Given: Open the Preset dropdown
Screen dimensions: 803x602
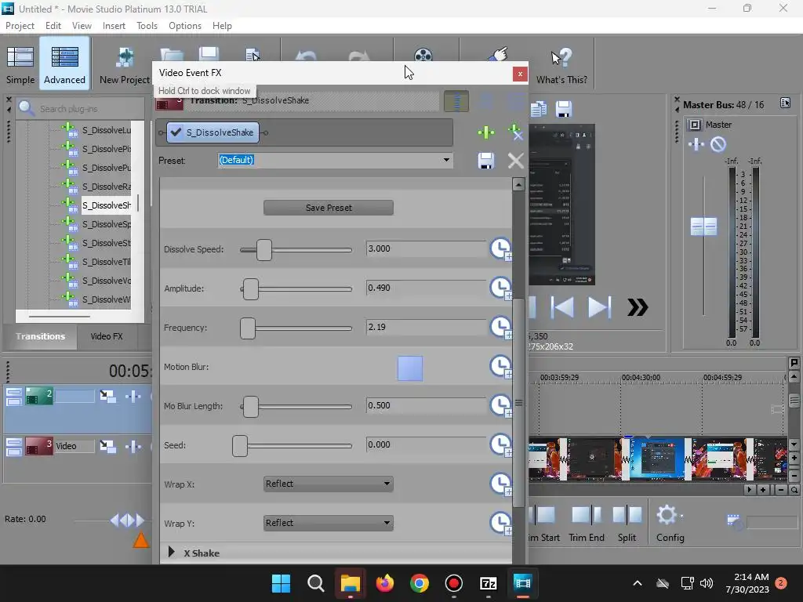Looking at the screenshot, I should pos(446,160).
